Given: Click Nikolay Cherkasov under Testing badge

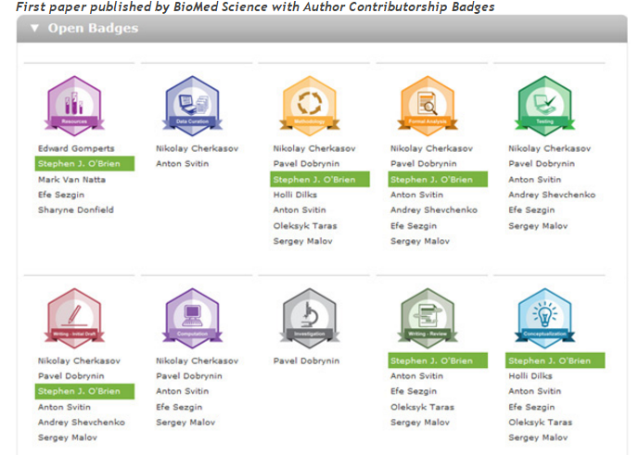Looking at the screenshot, I should click(549, 148).
